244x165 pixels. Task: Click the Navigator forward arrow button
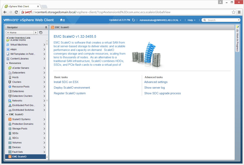click(36, 33)
